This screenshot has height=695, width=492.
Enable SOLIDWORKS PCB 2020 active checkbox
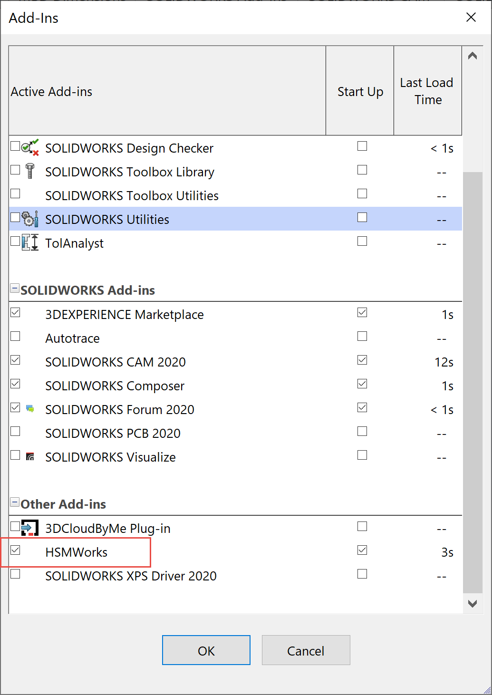15,431
